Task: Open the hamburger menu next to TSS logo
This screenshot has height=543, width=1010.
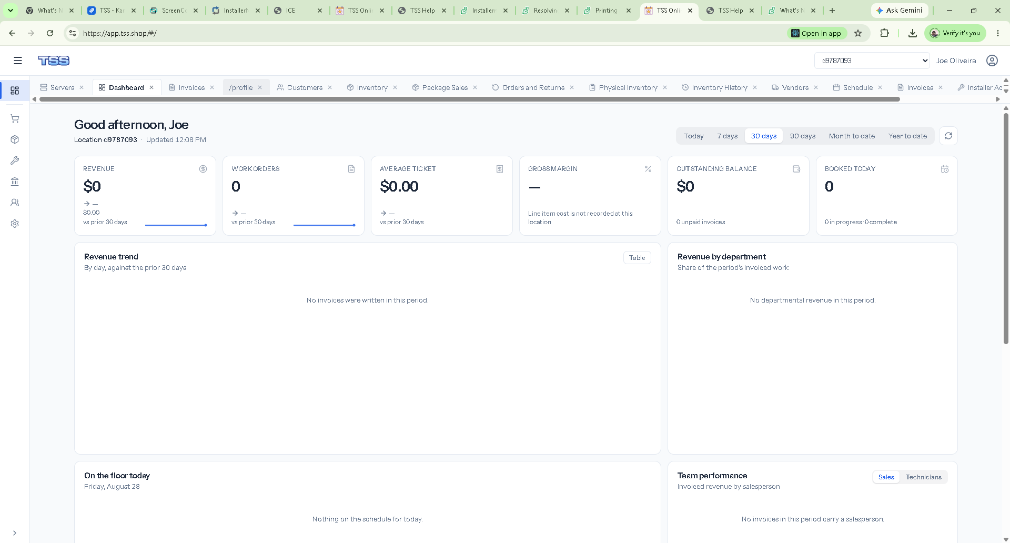Action: pyautogui.click(x=18, y=61)
